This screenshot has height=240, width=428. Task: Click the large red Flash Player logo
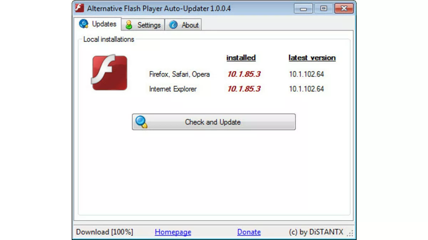109,73
